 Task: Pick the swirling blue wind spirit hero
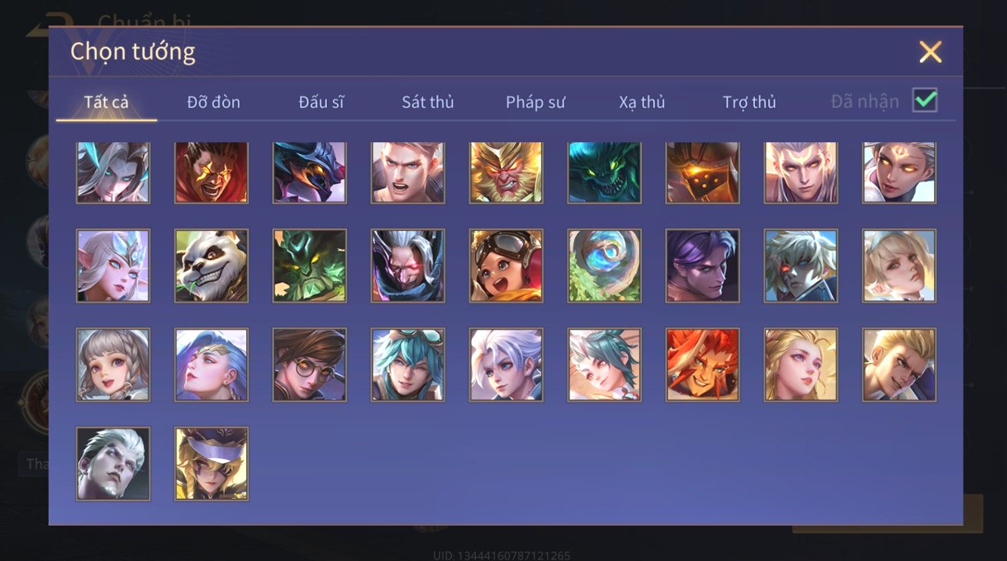604,266
